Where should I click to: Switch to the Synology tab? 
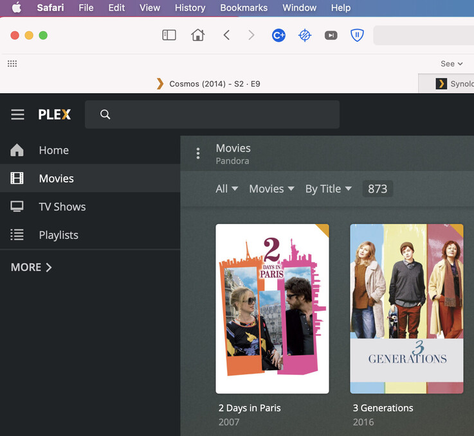click(x=446, y=83)
